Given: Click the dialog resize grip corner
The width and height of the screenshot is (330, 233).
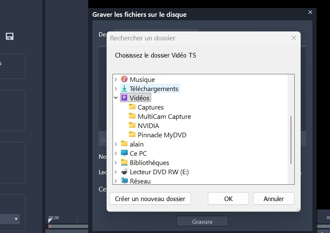Looking at the screenshot, I should pyautogui.click(x=298, y=209).
